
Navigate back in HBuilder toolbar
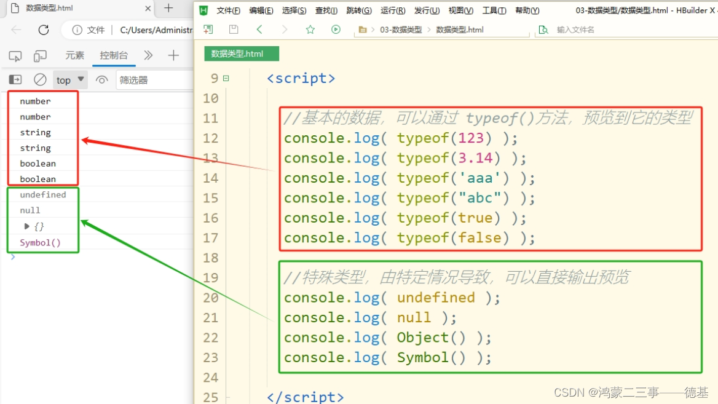click(259, 30)
